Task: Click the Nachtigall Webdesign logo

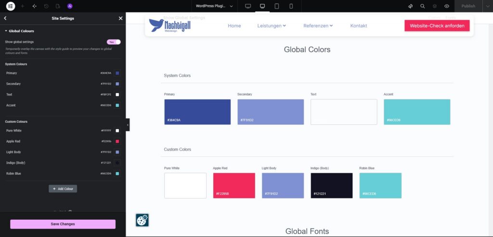Action: click(170, 25)
